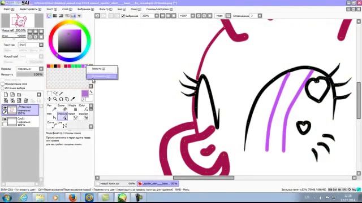Select the Move tool

pyautogui.click(x=49, y=99)
